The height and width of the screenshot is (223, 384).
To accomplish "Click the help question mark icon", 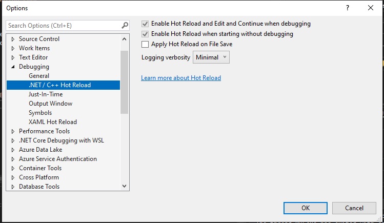I will [347, 8].
